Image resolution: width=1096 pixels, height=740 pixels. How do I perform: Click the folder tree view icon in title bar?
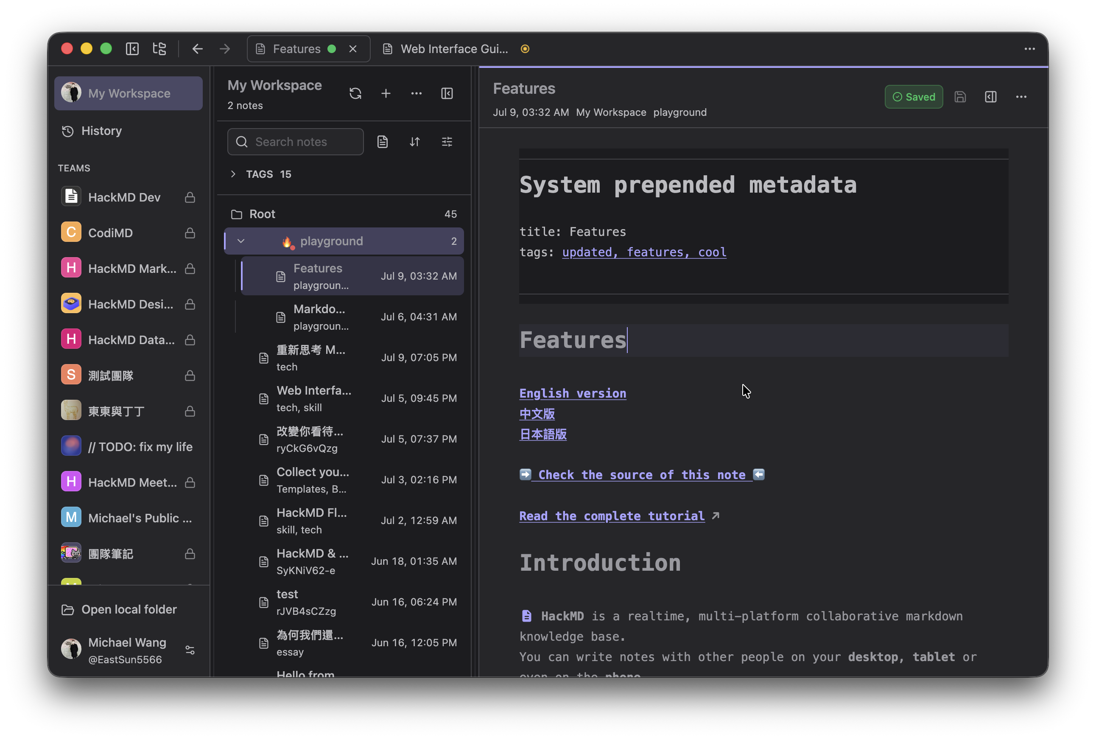point(159,48)
